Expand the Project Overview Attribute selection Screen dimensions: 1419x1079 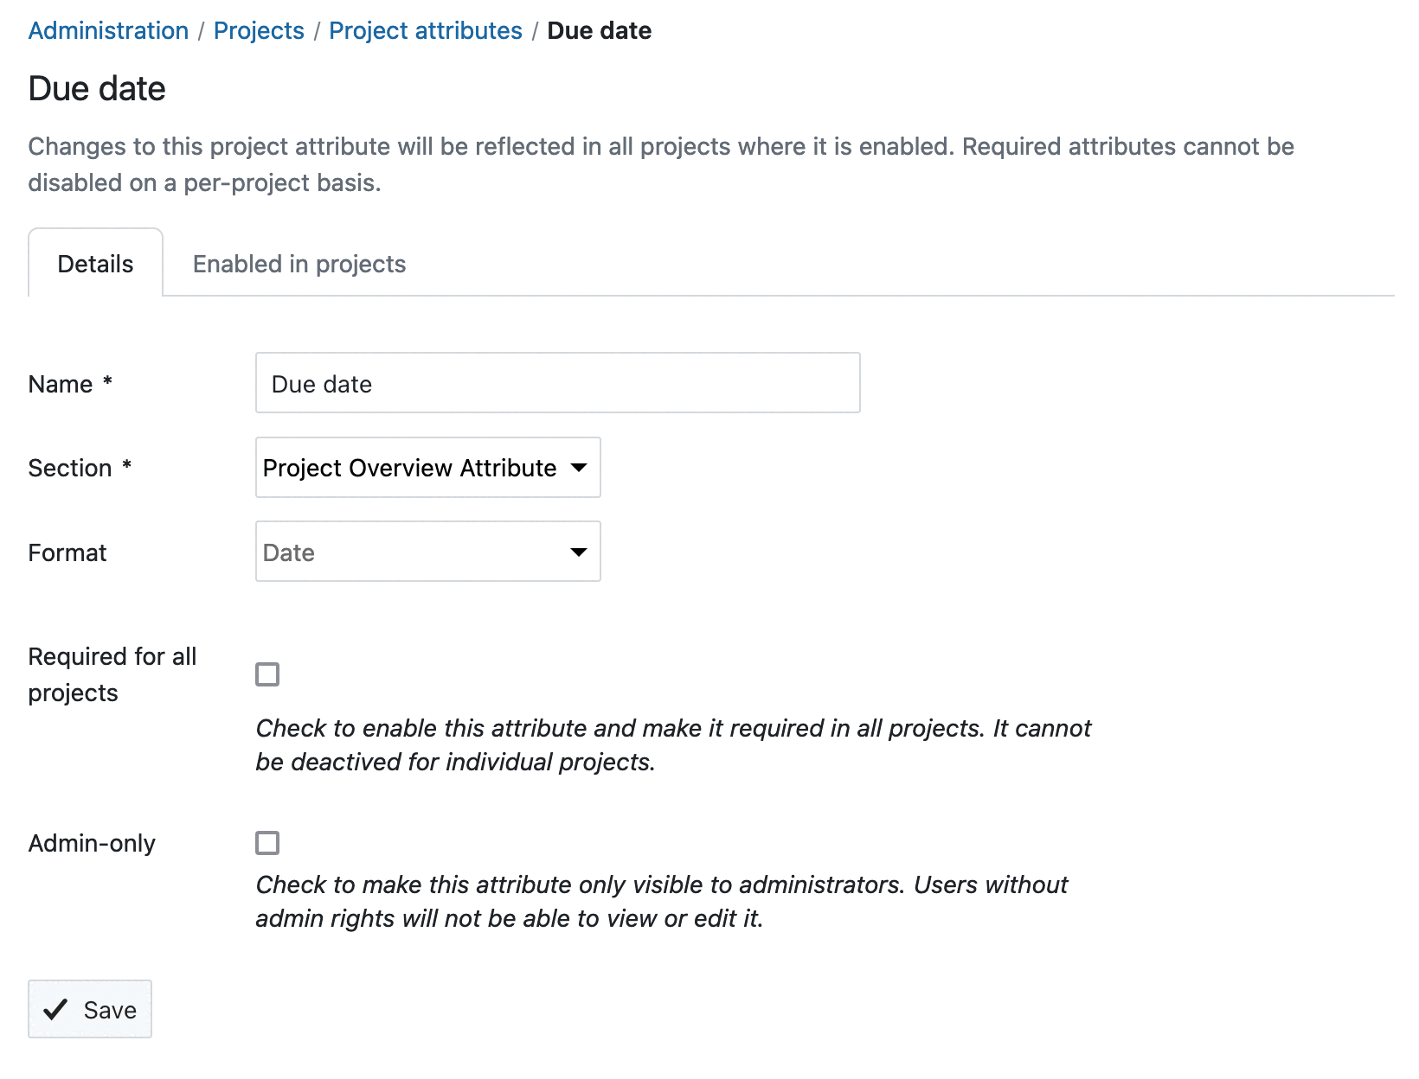[x=427, y=468]
